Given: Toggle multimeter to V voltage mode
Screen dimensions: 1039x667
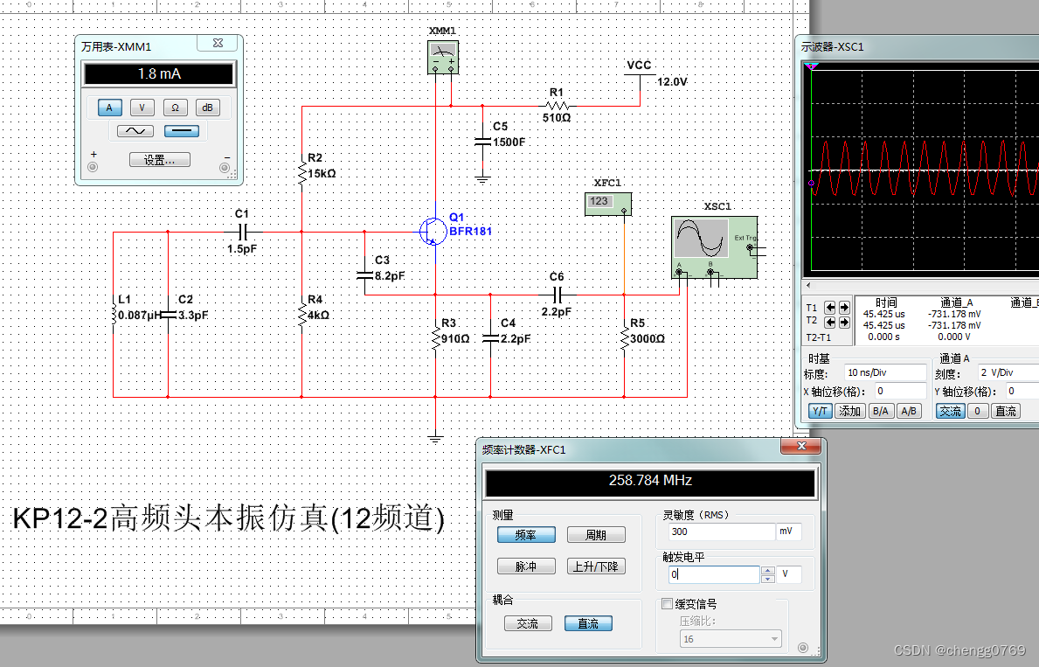Looking at the screenshot, I should (142, 108).
